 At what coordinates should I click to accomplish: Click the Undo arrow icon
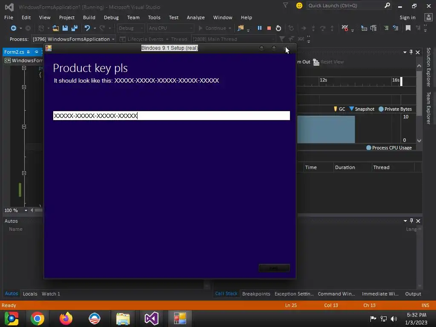coord(87,28)
